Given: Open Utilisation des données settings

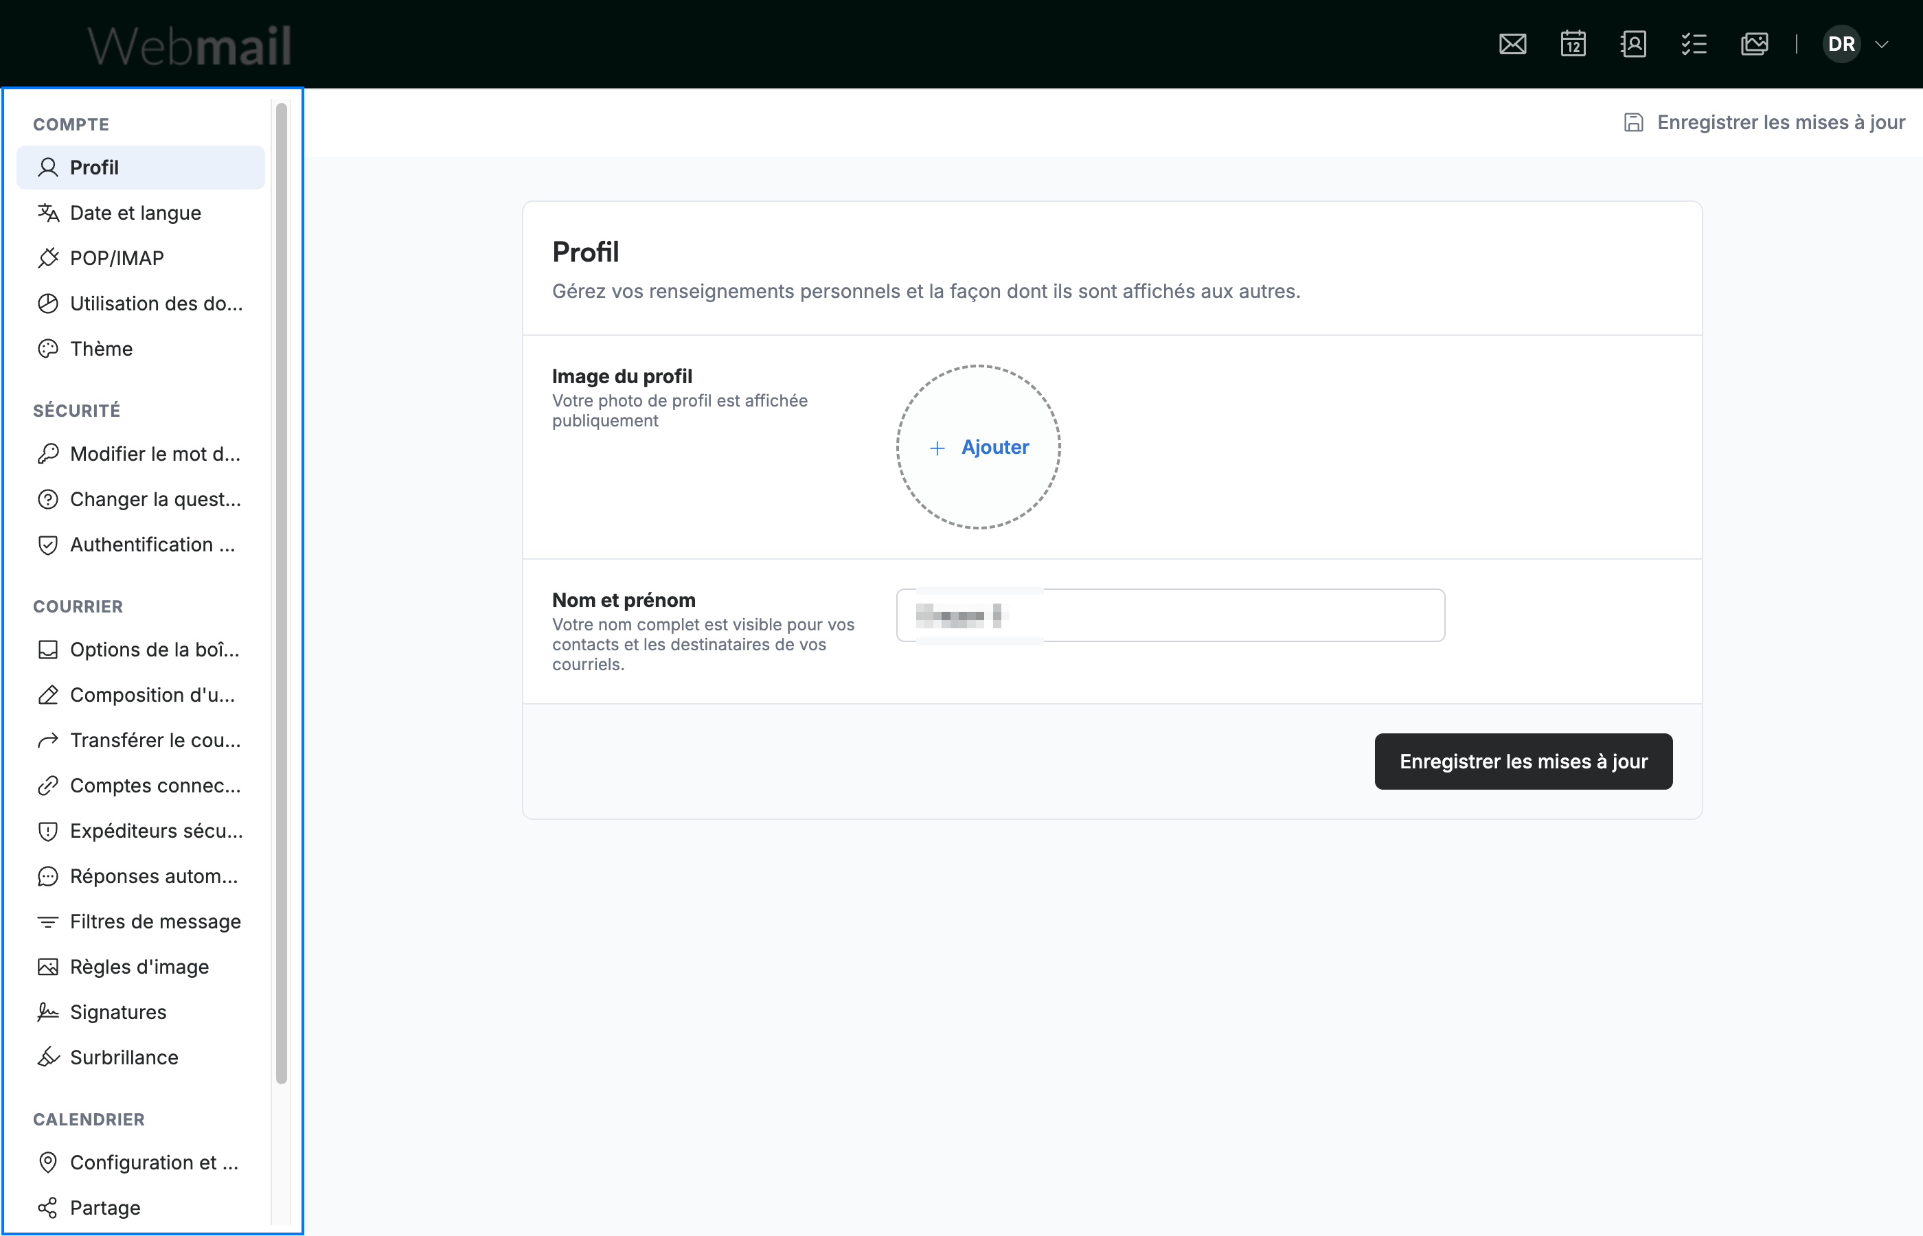Looking at the screenshot, I should pos(141,304).
